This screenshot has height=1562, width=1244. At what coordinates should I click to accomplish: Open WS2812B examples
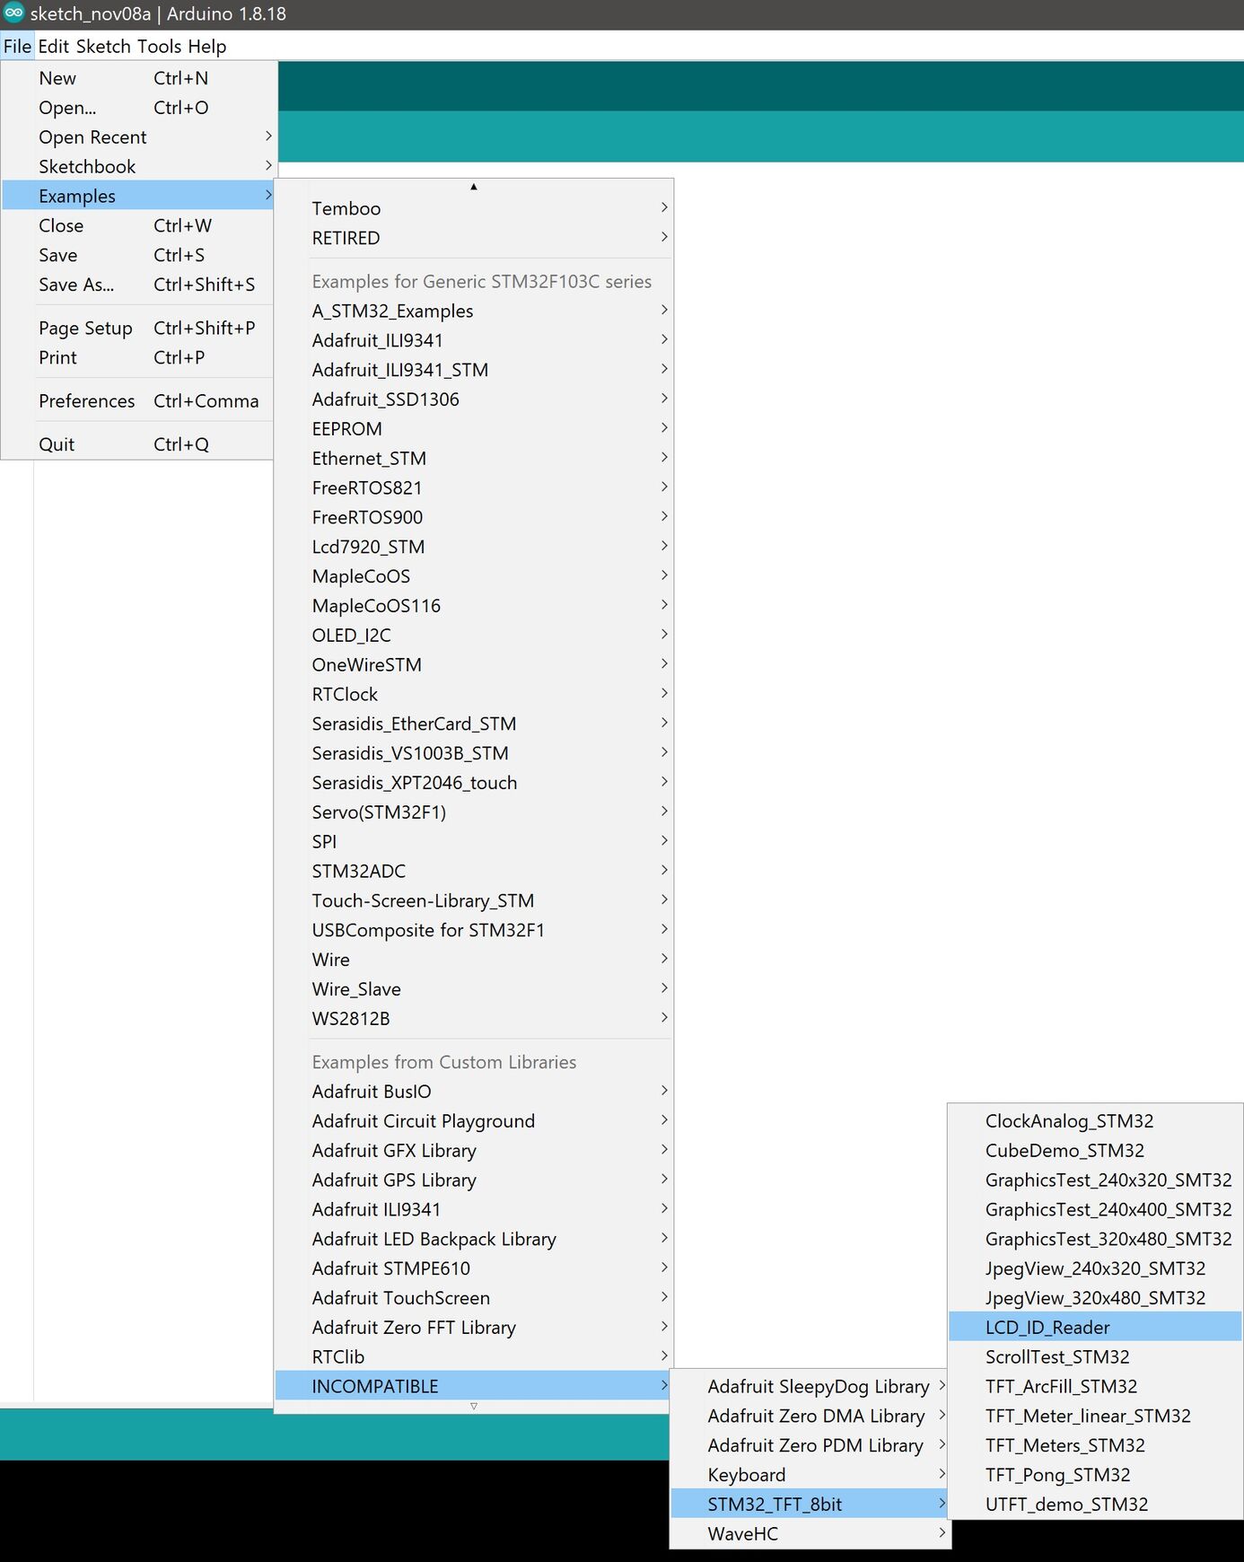473,1019
